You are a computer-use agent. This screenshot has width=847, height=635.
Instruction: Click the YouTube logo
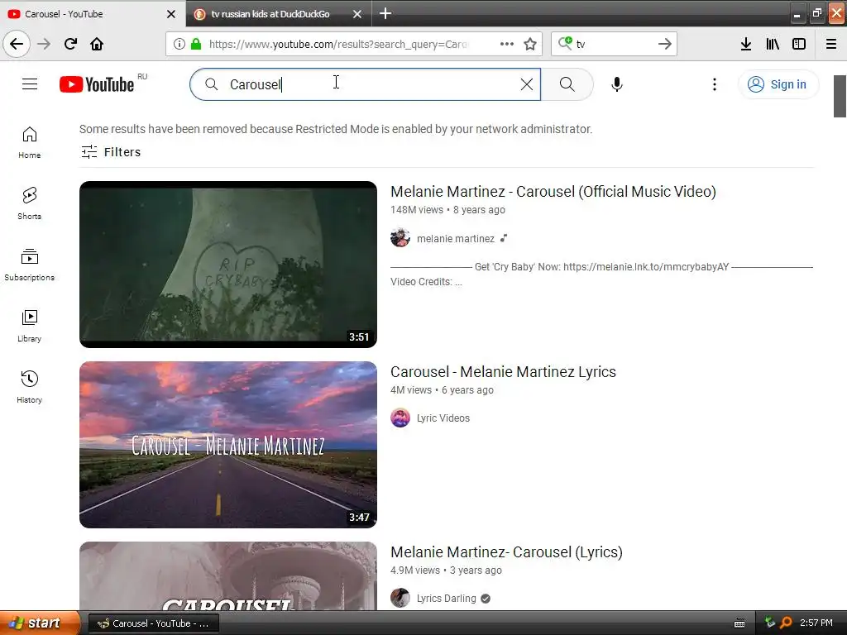[x=97, y=84]
